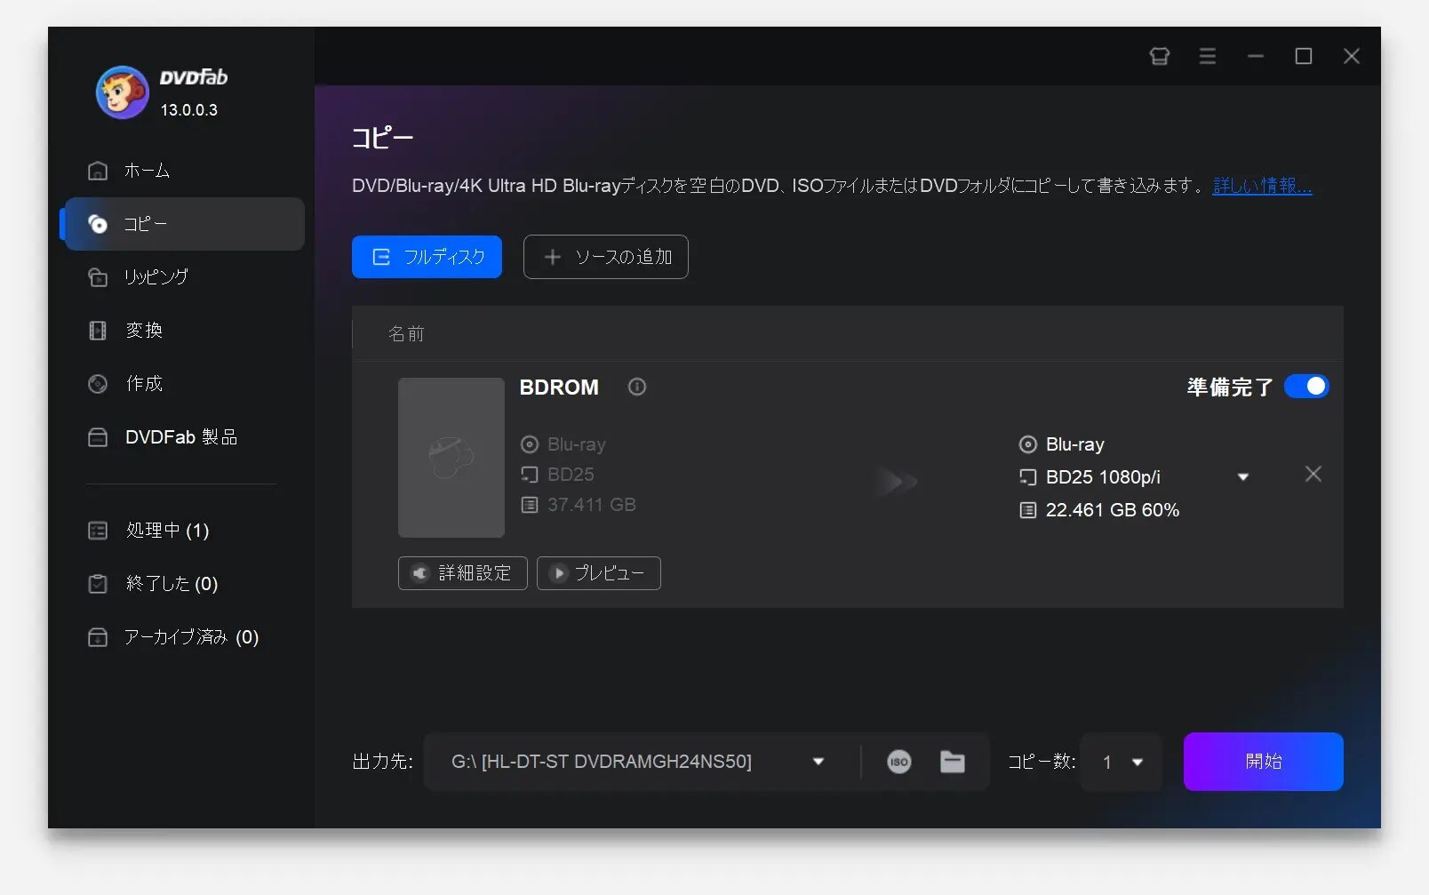Remove the BDROM source with X

pos(1313,475)
